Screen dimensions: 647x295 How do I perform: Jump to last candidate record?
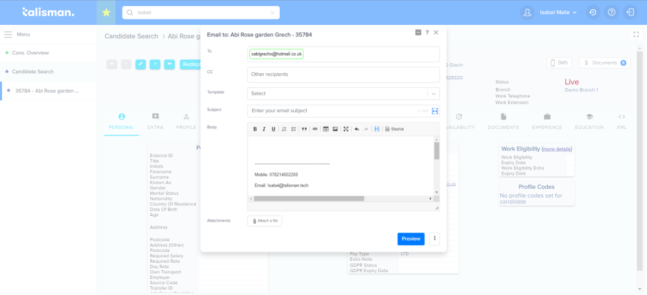(169, 65)
